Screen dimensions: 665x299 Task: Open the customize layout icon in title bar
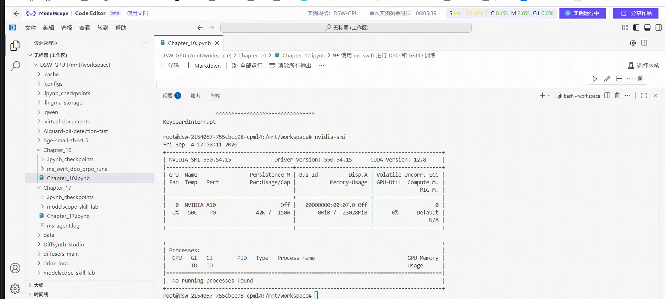625,27
